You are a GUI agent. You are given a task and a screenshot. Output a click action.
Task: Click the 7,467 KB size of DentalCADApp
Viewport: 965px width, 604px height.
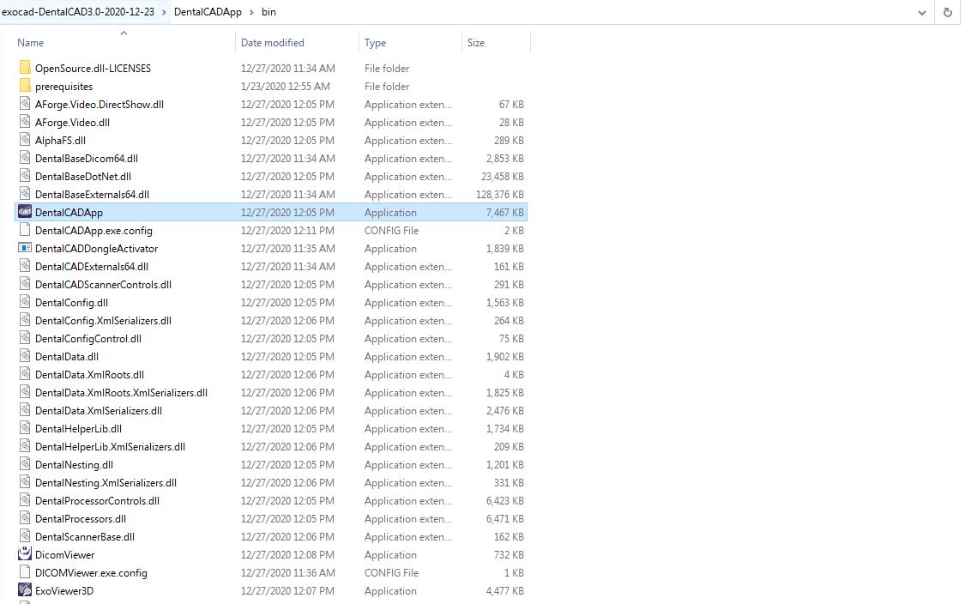[x=504, y=213]
